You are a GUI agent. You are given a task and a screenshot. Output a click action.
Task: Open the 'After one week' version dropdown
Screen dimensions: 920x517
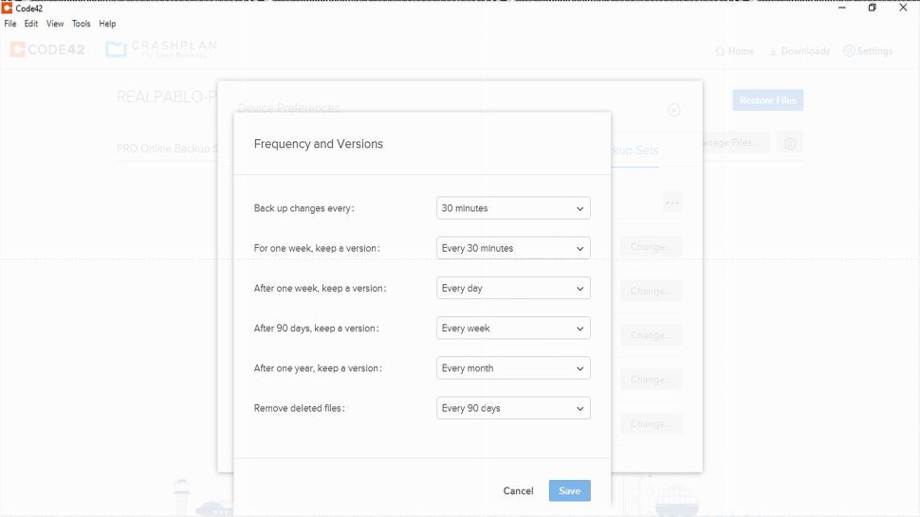point(513,288)
